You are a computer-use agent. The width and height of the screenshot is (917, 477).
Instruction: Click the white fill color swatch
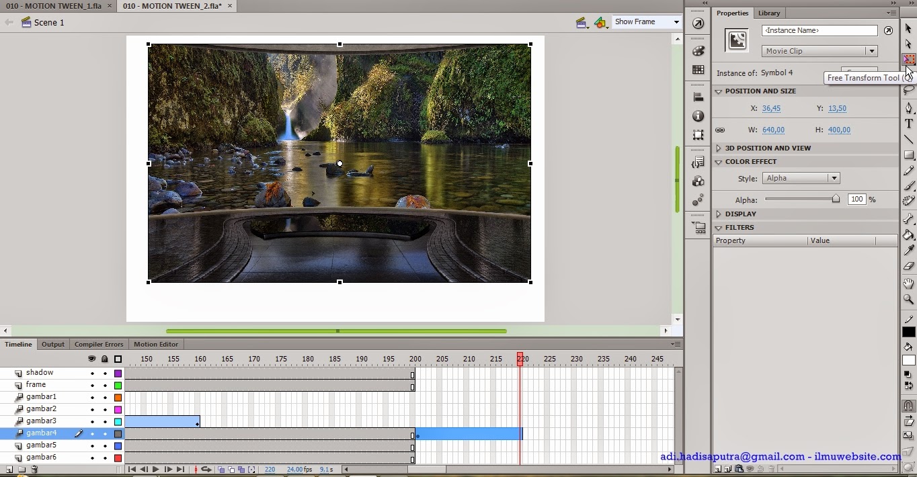(x=908, y=361)
